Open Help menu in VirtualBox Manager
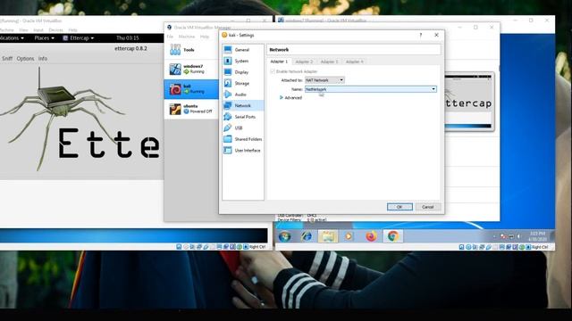The image size is (572, 321). pyautogui.click(x=205, y=37)
